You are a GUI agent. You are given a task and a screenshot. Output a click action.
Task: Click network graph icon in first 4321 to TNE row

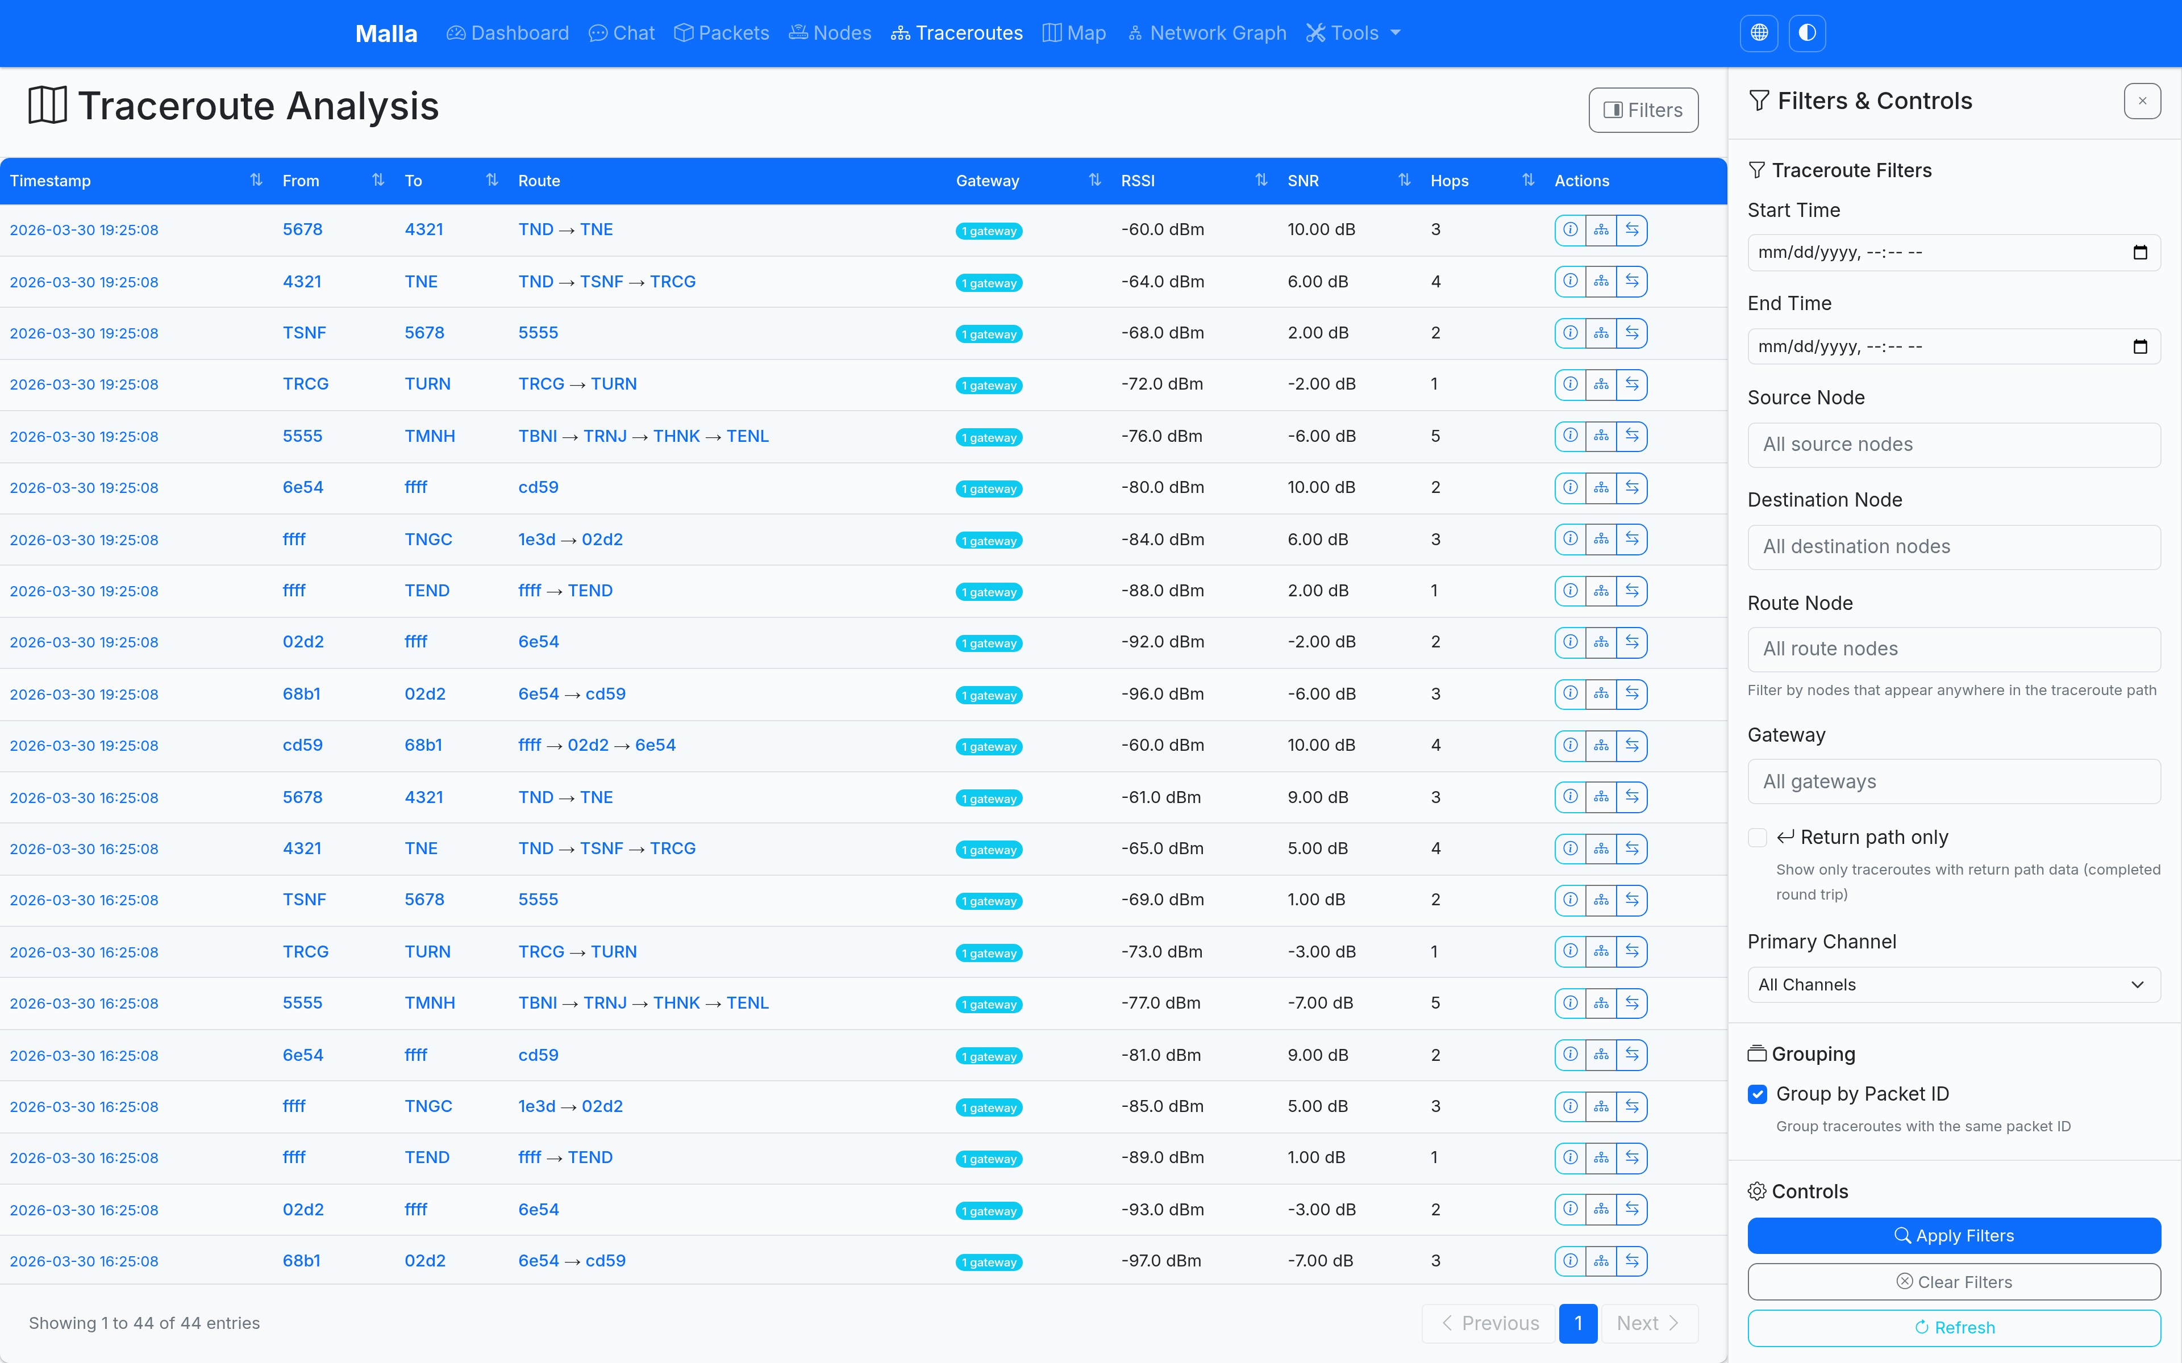coord(1601,281)
